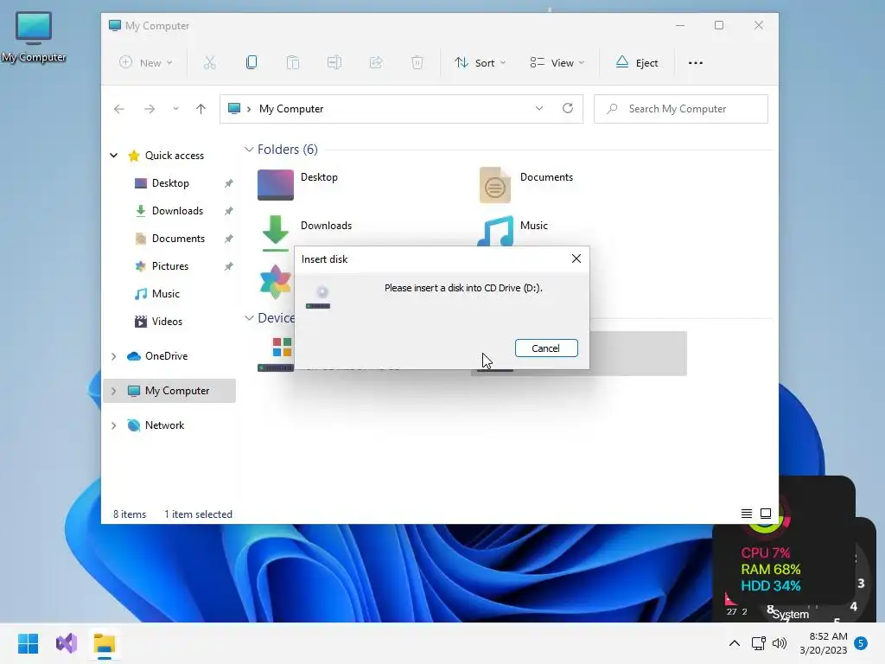Click the Eject button

click(637, 62)
